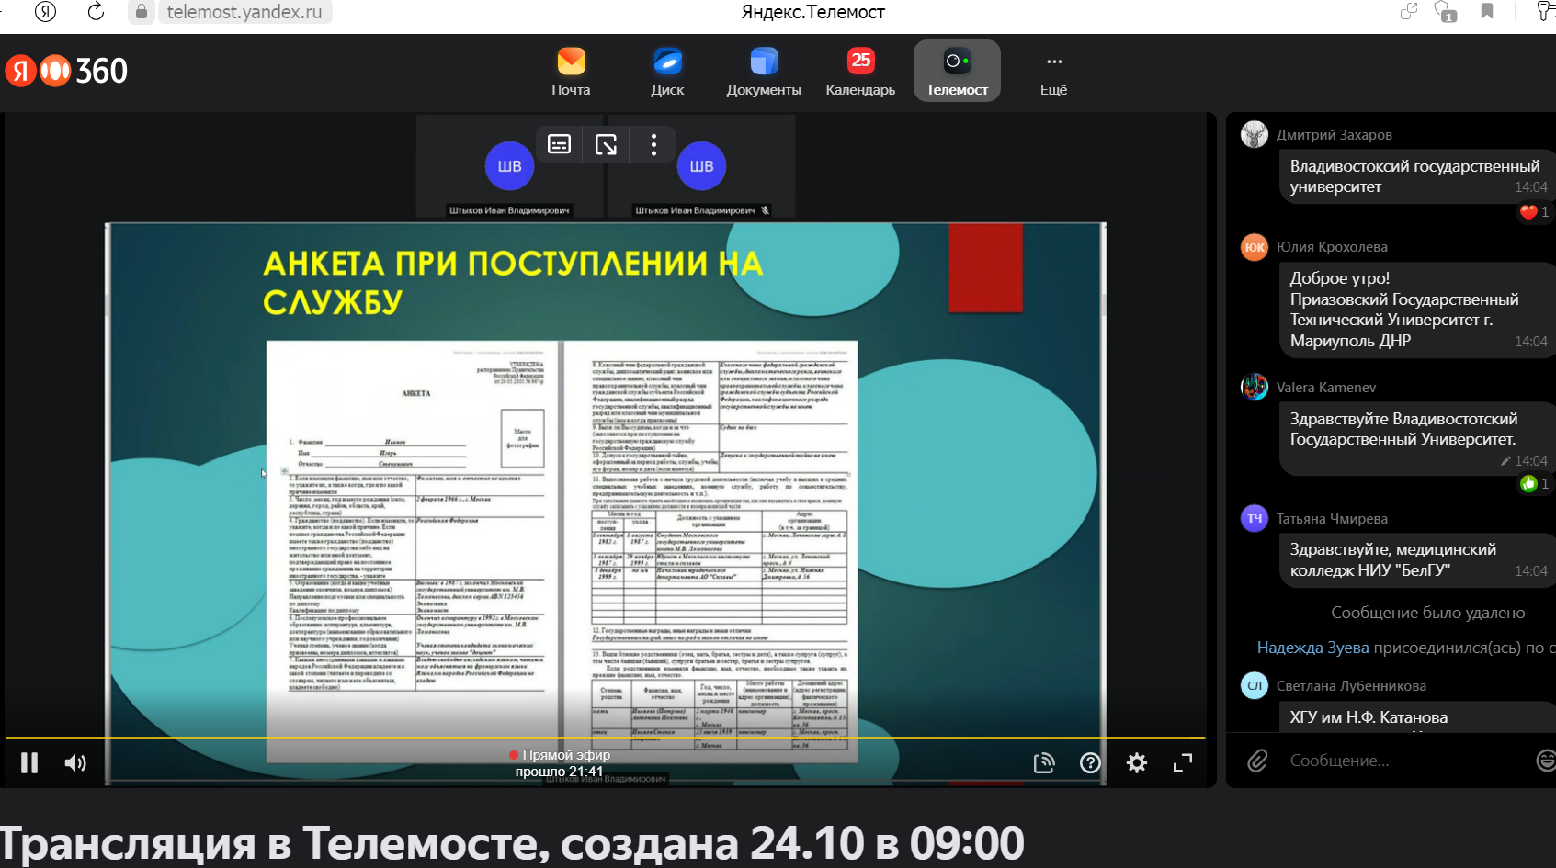
Task: Open Календарь with date 25
Action: 860,71
